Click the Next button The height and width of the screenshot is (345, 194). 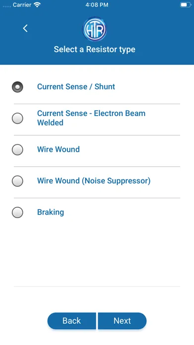point(122,321)
